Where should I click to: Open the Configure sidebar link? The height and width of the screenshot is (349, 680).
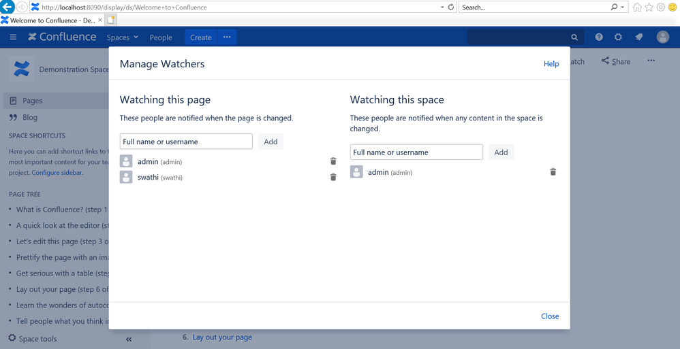[x=57, y=172]
